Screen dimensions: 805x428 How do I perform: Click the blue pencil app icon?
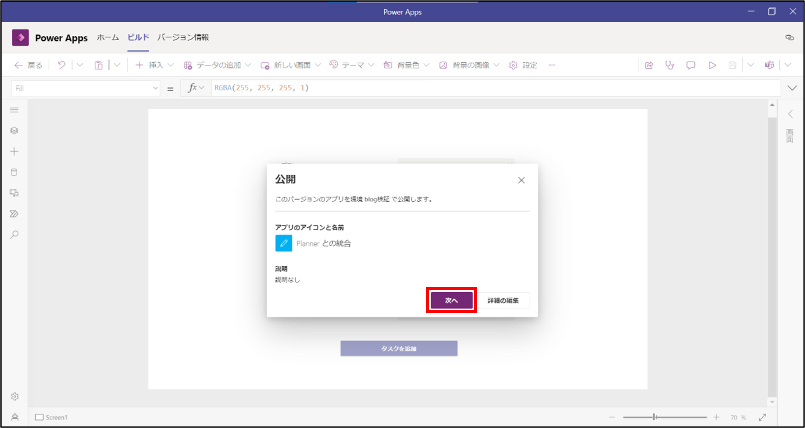pos(284,243)
